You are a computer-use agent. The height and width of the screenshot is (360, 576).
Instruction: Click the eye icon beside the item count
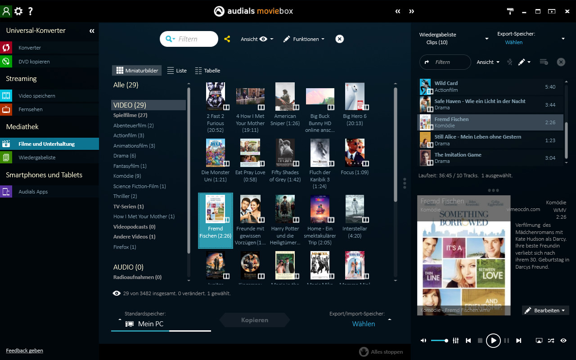point(117,293)
